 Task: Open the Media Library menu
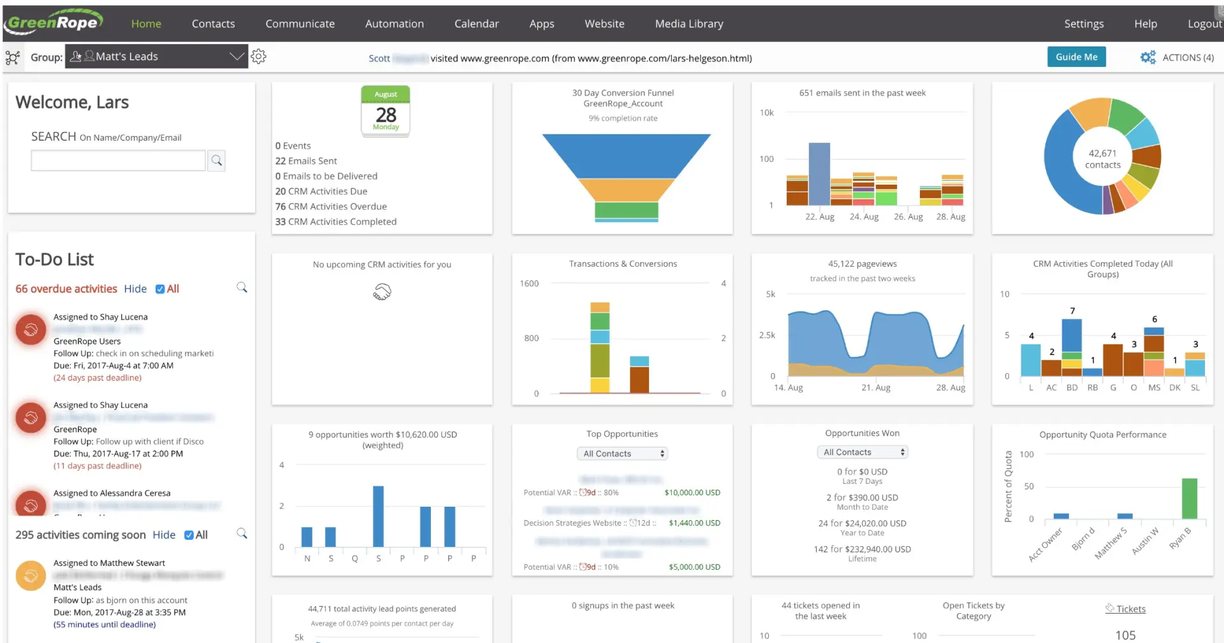pos(688,24)
